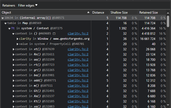Collapse context in () @469685 node
171x108 pixels.
tap(13, 34)
